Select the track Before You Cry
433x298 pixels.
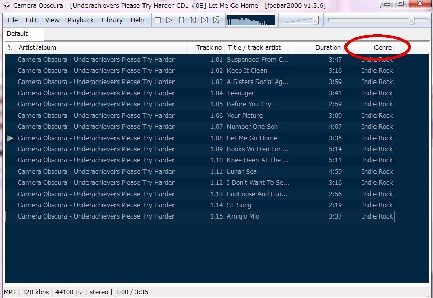[x=200, y=104]
